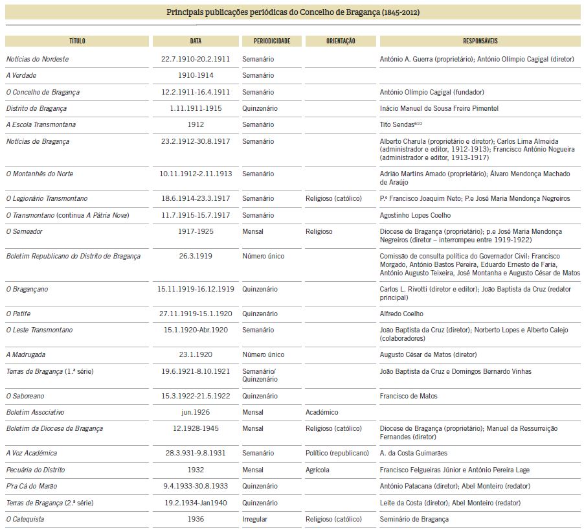Click 'Alfredo Coelho' in responsáveis column
The height and width of the screenshot is (530, 584).
[x=401, y=314]
